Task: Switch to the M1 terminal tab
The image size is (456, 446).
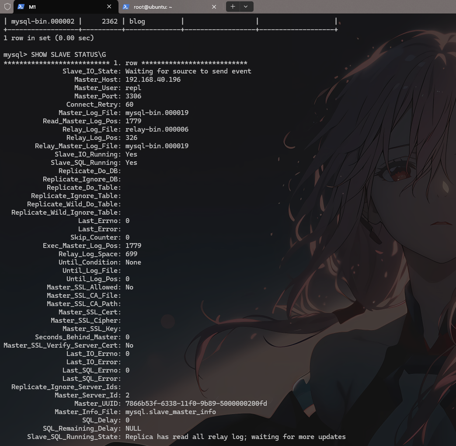Action: [66, 7]
